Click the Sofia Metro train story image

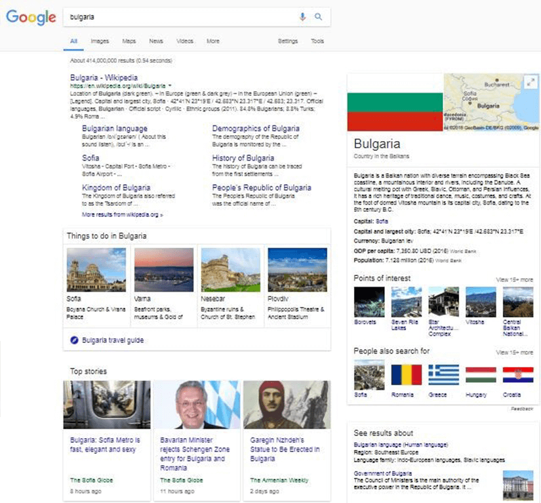tap(107, 405)
